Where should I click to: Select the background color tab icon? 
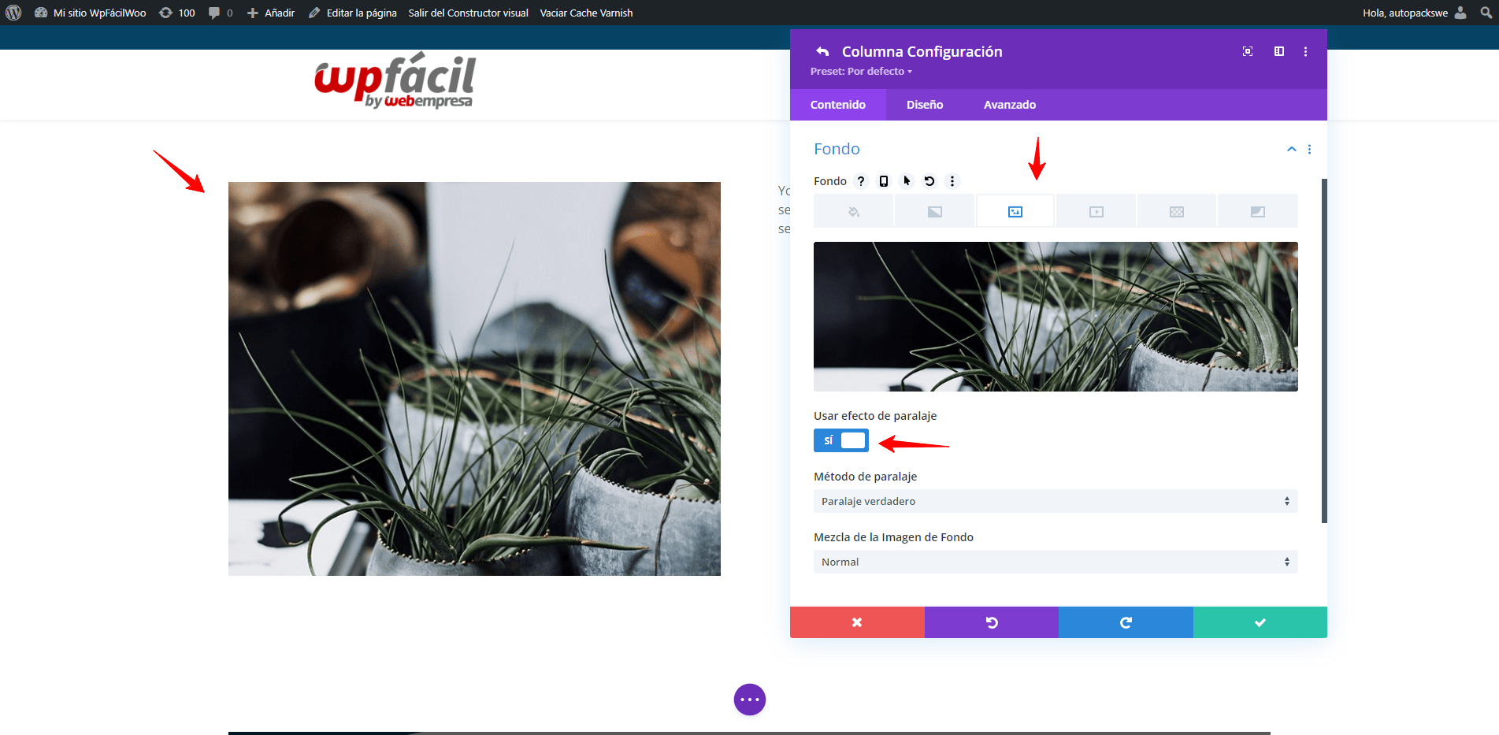[853, 211]
